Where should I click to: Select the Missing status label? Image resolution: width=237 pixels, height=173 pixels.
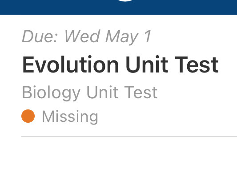click(70, 117)
